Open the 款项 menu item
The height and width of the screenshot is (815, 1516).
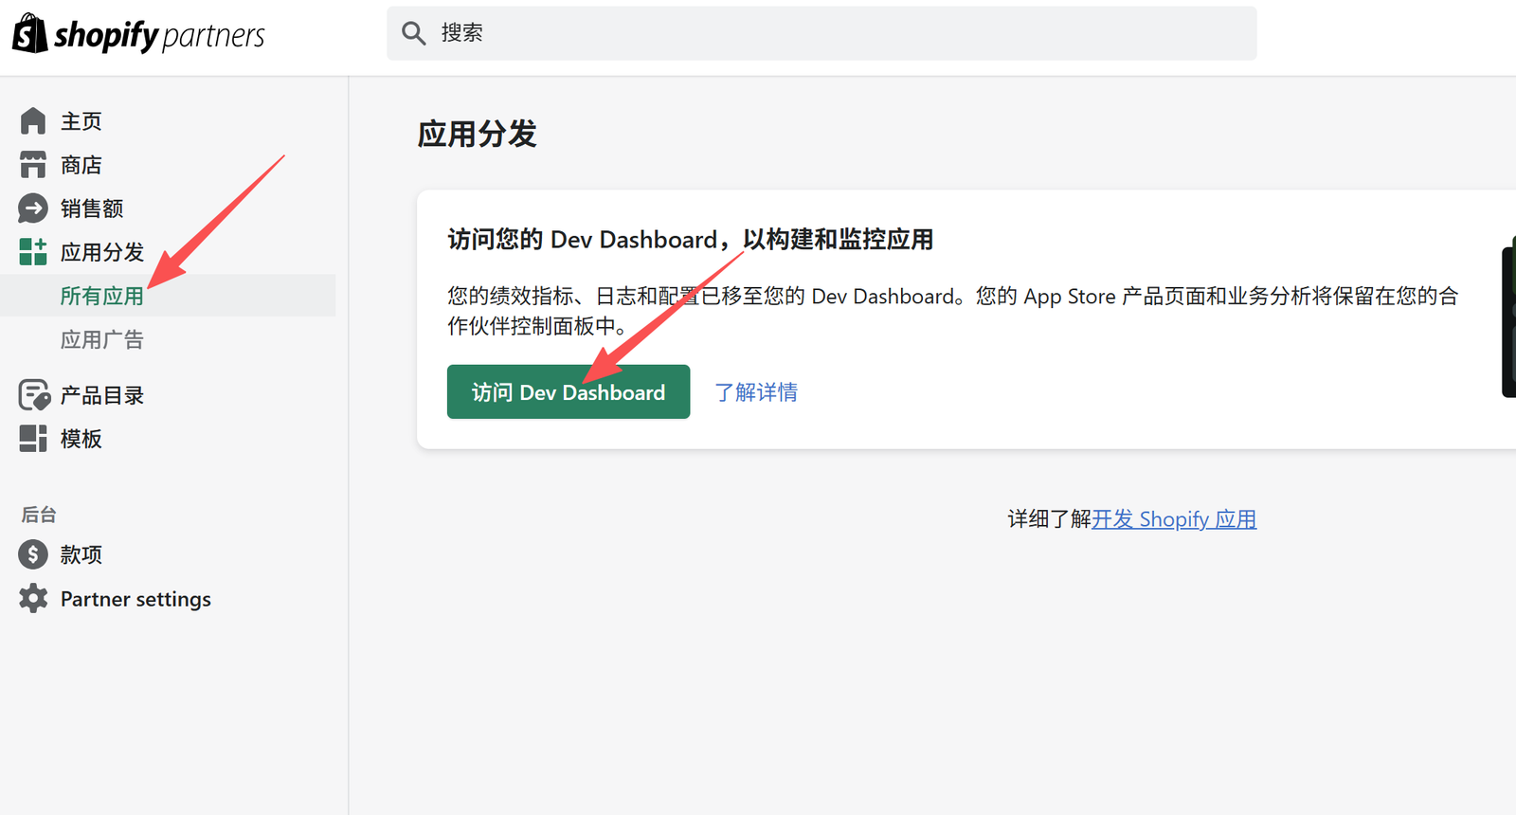(81, 554)
